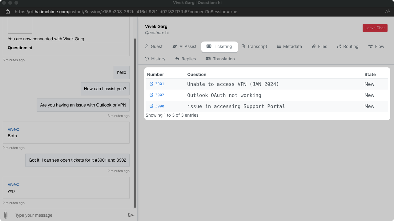Click the open tickets #3901 and 3902 message
Screen dimensions: 394x221
[77, 160]
